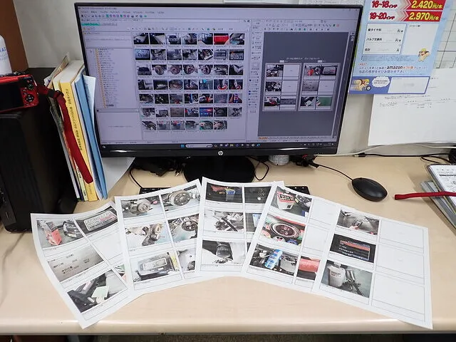The width and height of the screenshot is (456, 342).
Task: Click the red engine photo on the right preview page
Action: (312, 71)
